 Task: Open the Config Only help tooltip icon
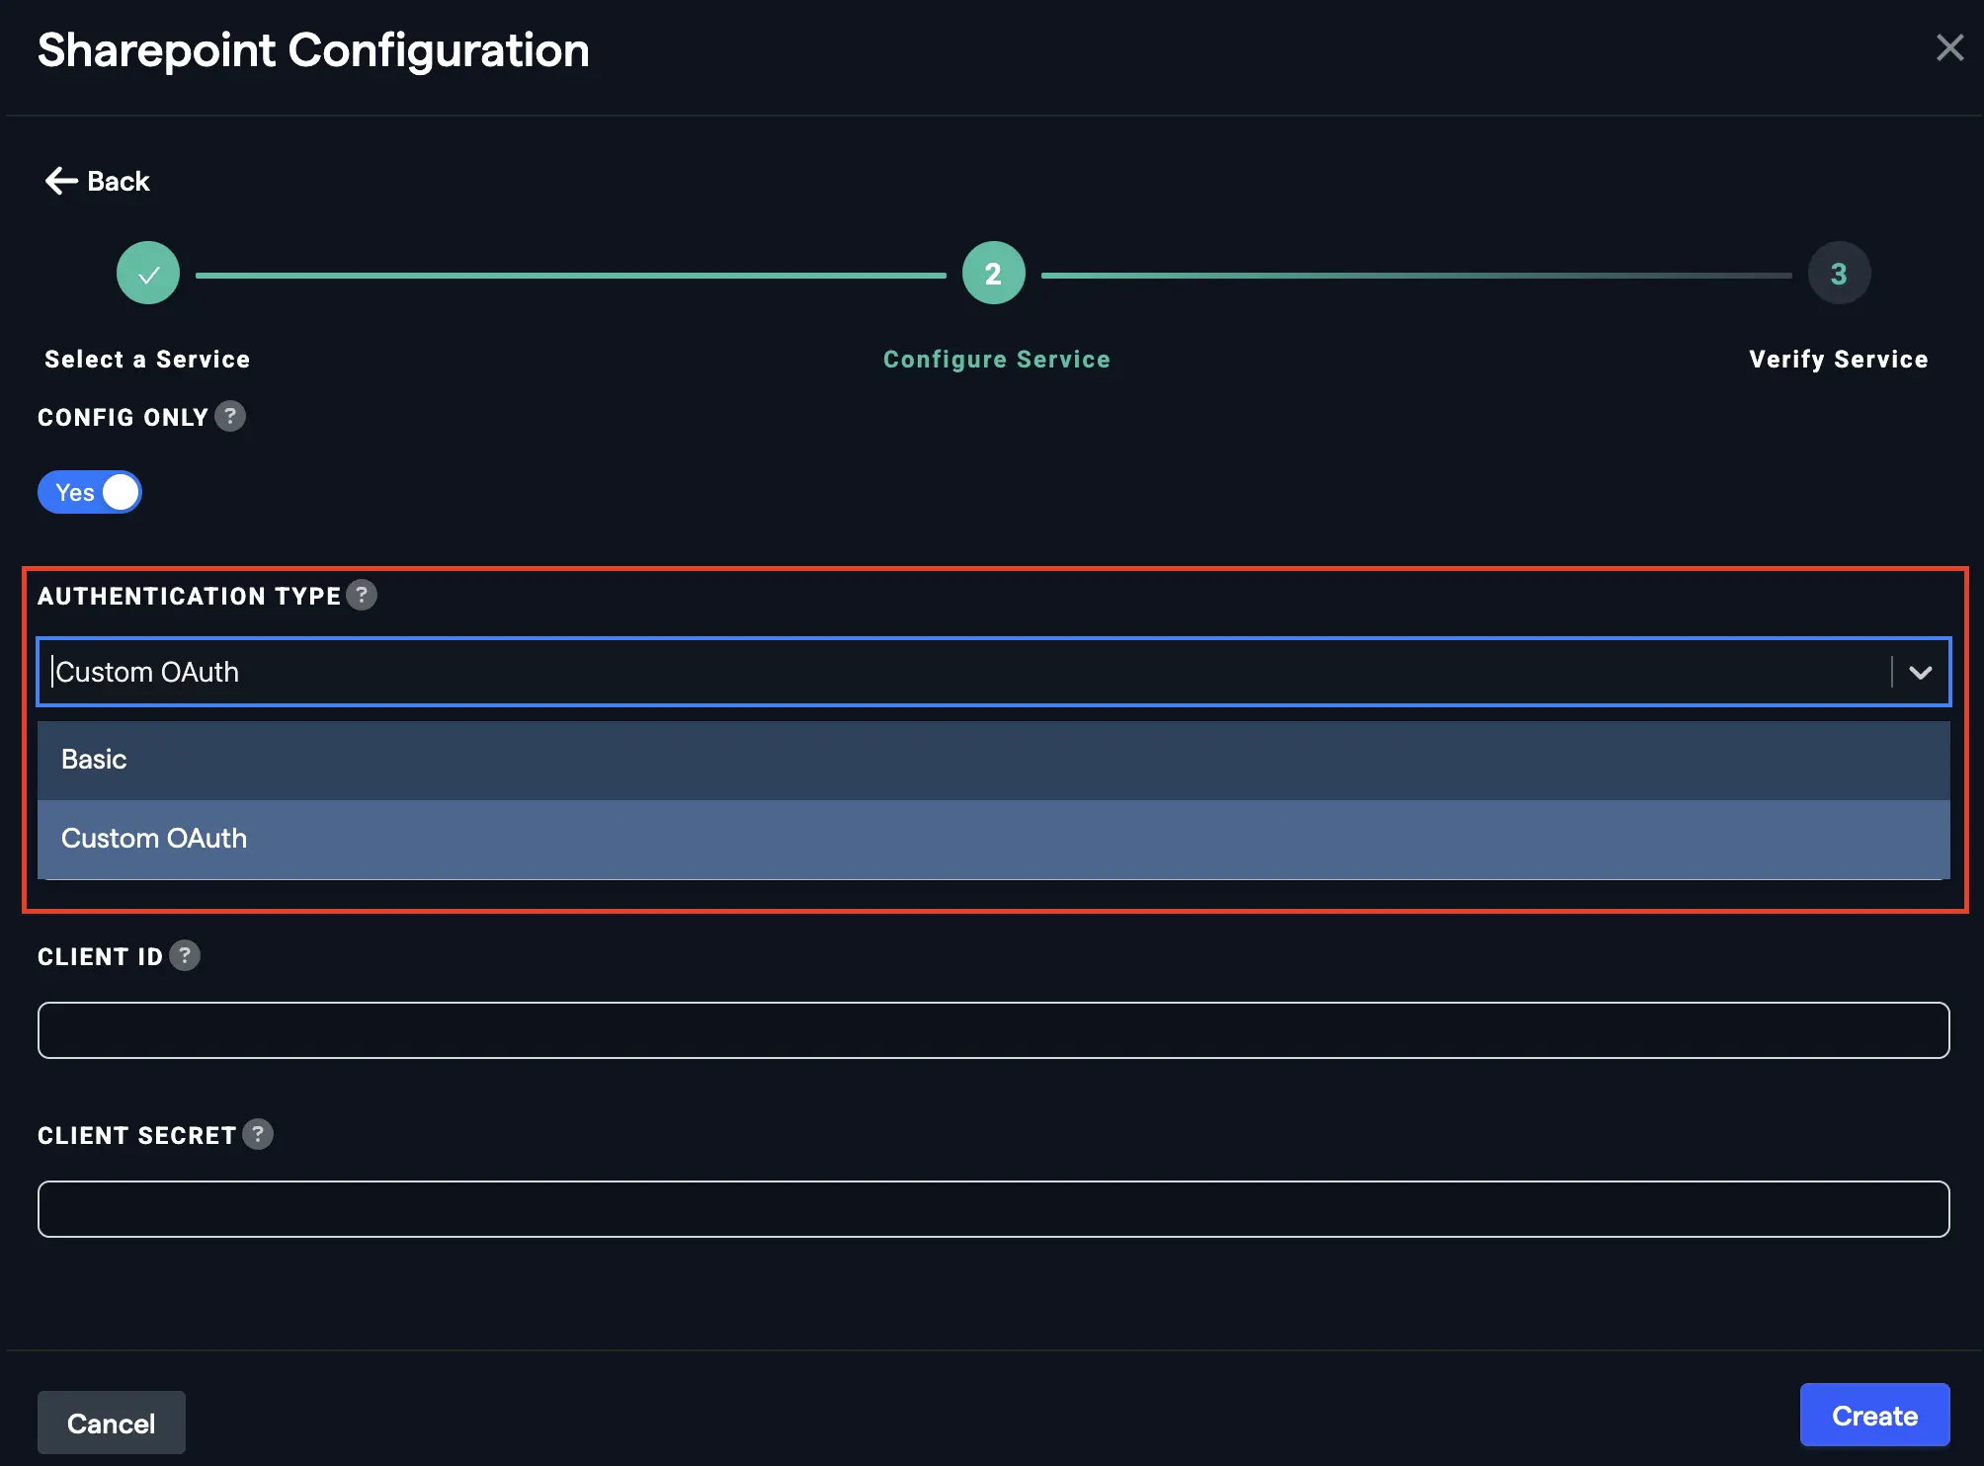[x=232, y=417]
